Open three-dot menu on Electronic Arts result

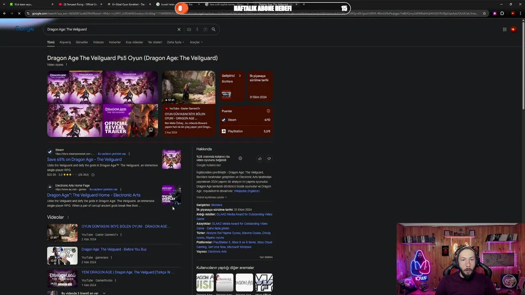pos(121,190)
